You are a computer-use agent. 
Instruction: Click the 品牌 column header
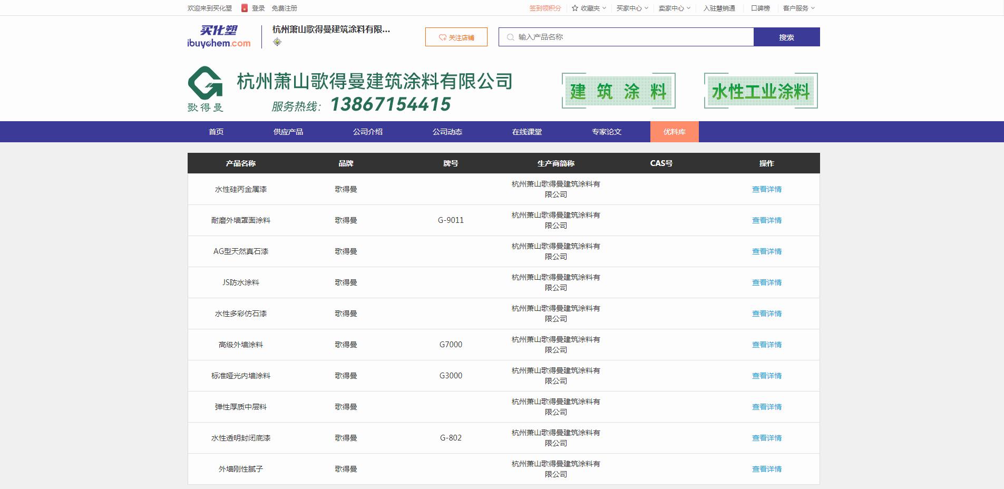(346, 163)
